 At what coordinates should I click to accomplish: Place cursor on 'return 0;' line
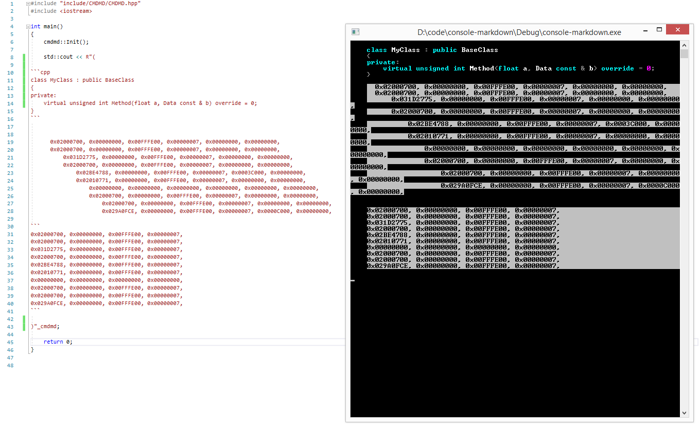58,342
